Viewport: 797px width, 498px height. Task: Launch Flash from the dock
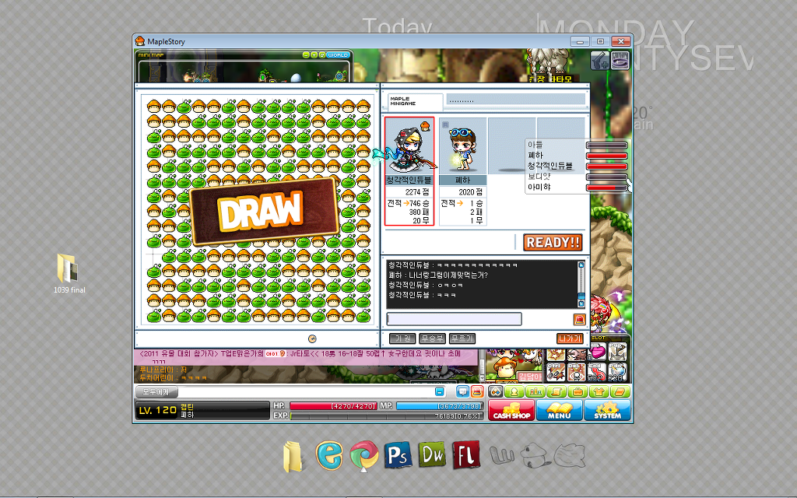[x=467, y=454]
